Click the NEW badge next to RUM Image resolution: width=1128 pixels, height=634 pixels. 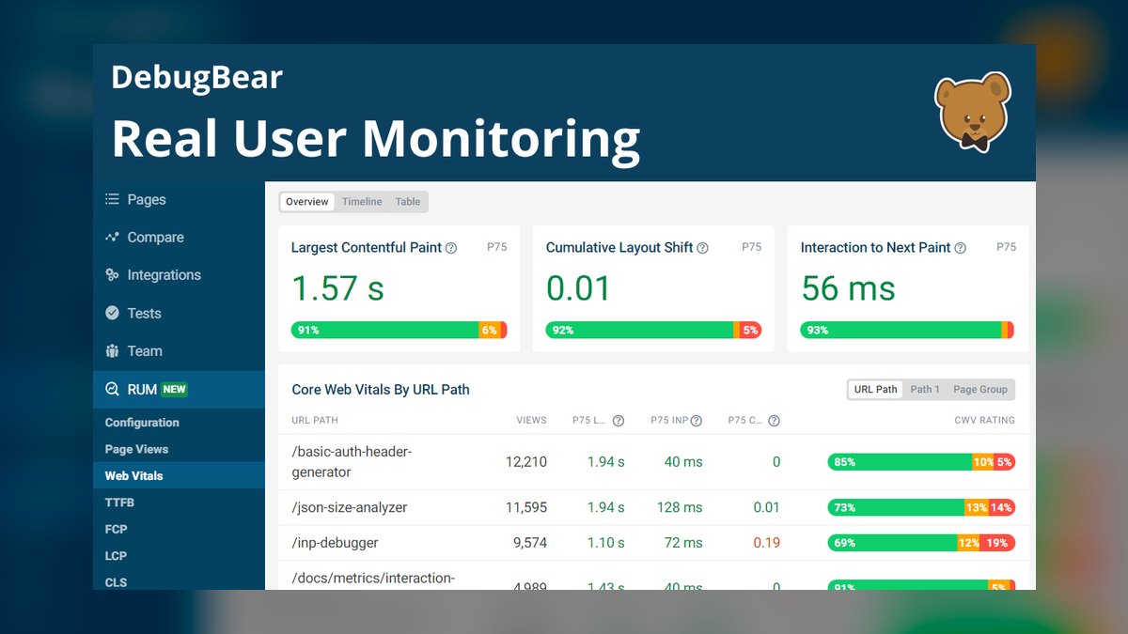[174, 389]
